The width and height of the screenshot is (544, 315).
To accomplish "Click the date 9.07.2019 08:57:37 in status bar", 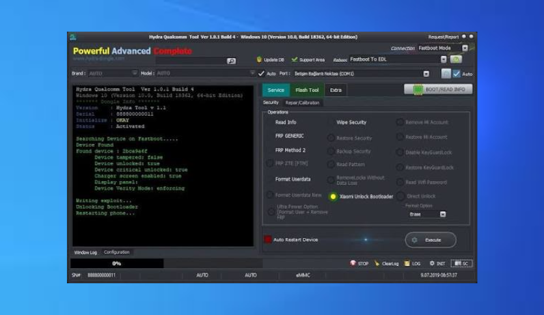I will coord(439,275).
